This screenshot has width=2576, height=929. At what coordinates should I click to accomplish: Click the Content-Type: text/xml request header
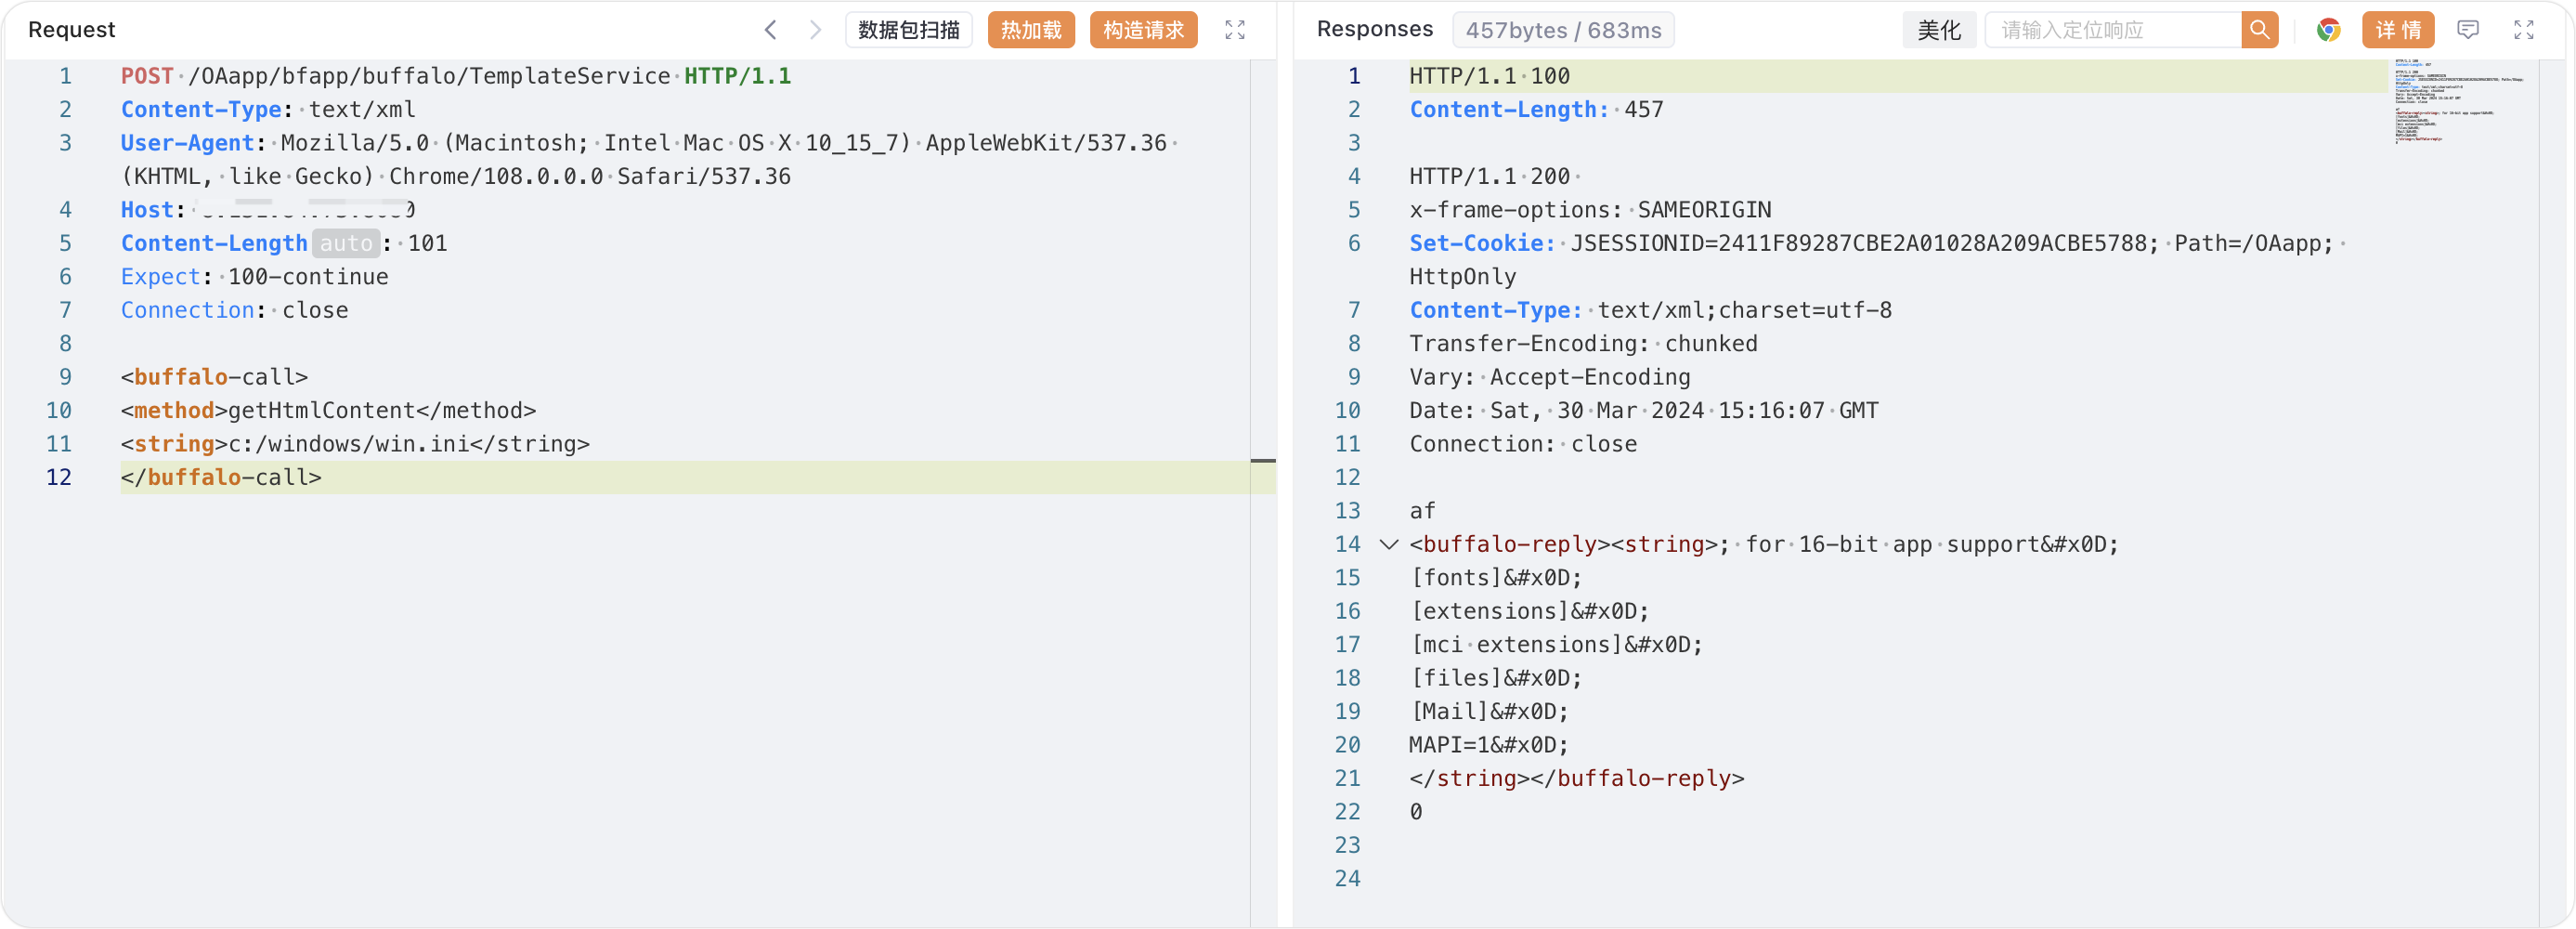(268, 110)
